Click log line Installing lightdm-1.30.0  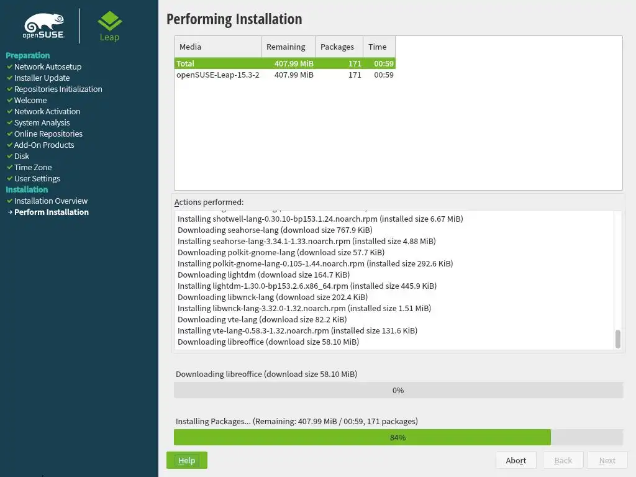point(307,286)
